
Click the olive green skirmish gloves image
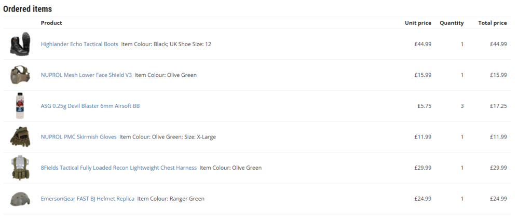20,137
